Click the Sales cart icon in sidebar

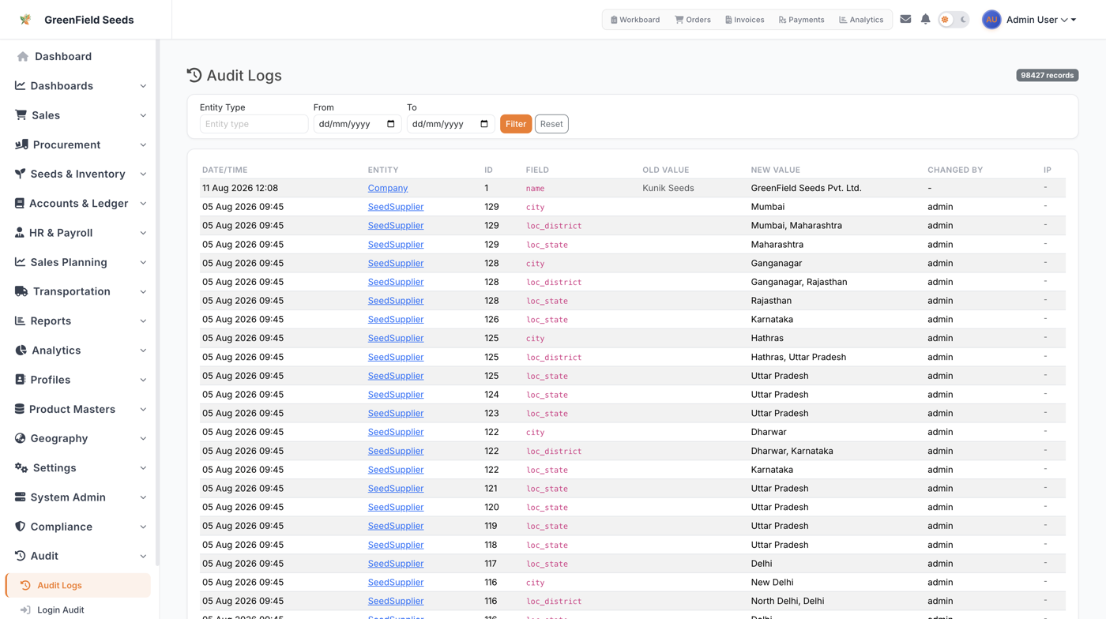point(21,115)
